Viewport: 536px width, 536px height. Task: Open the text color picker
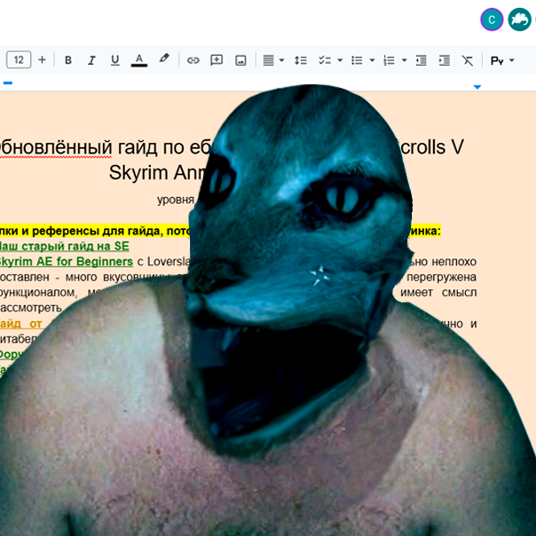pyautogui.click(x=139, y=60)
